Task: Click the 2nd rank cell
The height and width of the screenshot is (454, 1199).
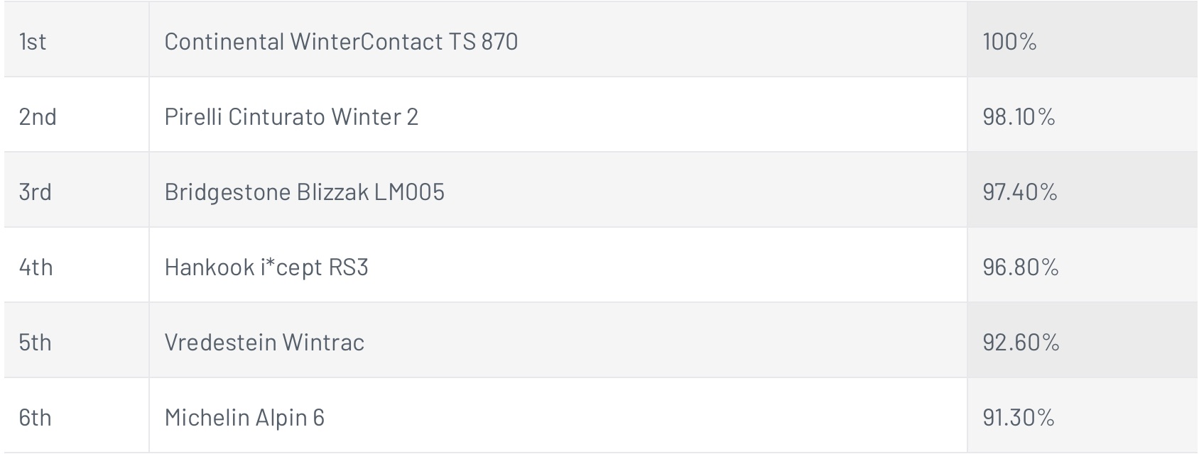Action: 77,114
